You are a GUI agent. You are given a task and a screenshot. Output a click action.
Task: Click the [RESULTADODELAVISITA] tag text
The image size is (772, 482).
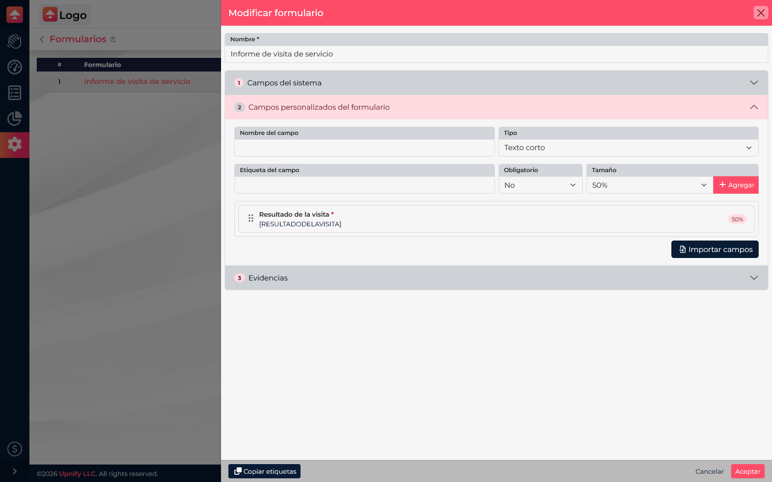pyautogui.click(x=300, y=224)
